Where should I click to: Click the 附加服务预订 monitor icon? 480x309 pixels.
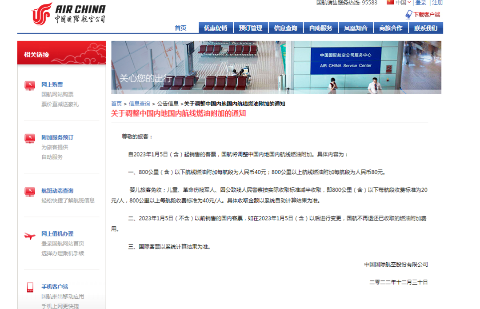[30, 138]
